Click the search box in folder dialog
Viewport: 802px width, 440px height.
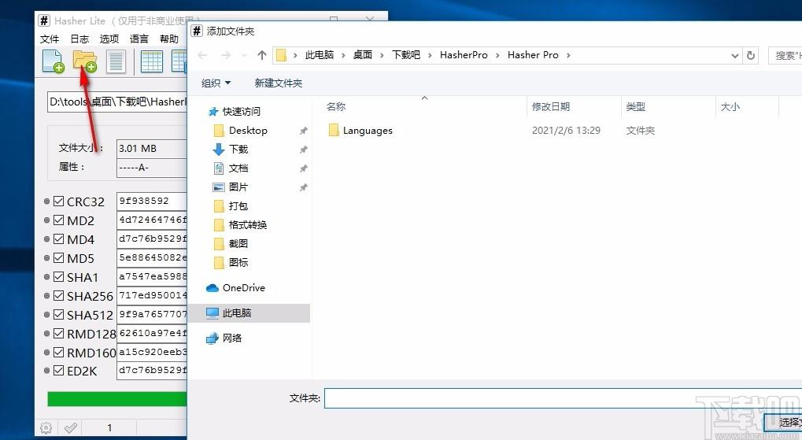[x=785, y=55]
